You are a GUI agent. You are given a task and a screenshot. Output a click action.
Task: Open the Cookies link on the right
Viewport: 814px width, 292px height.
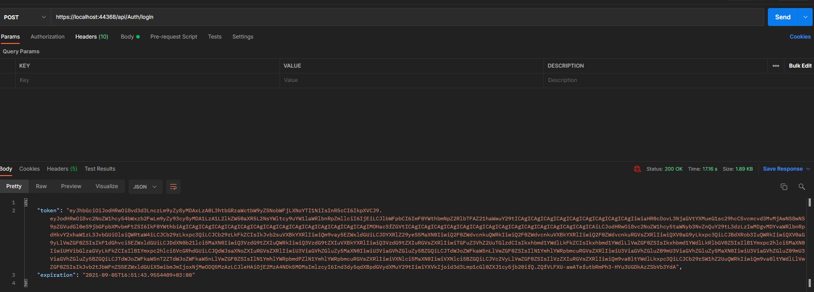(800, 37)
